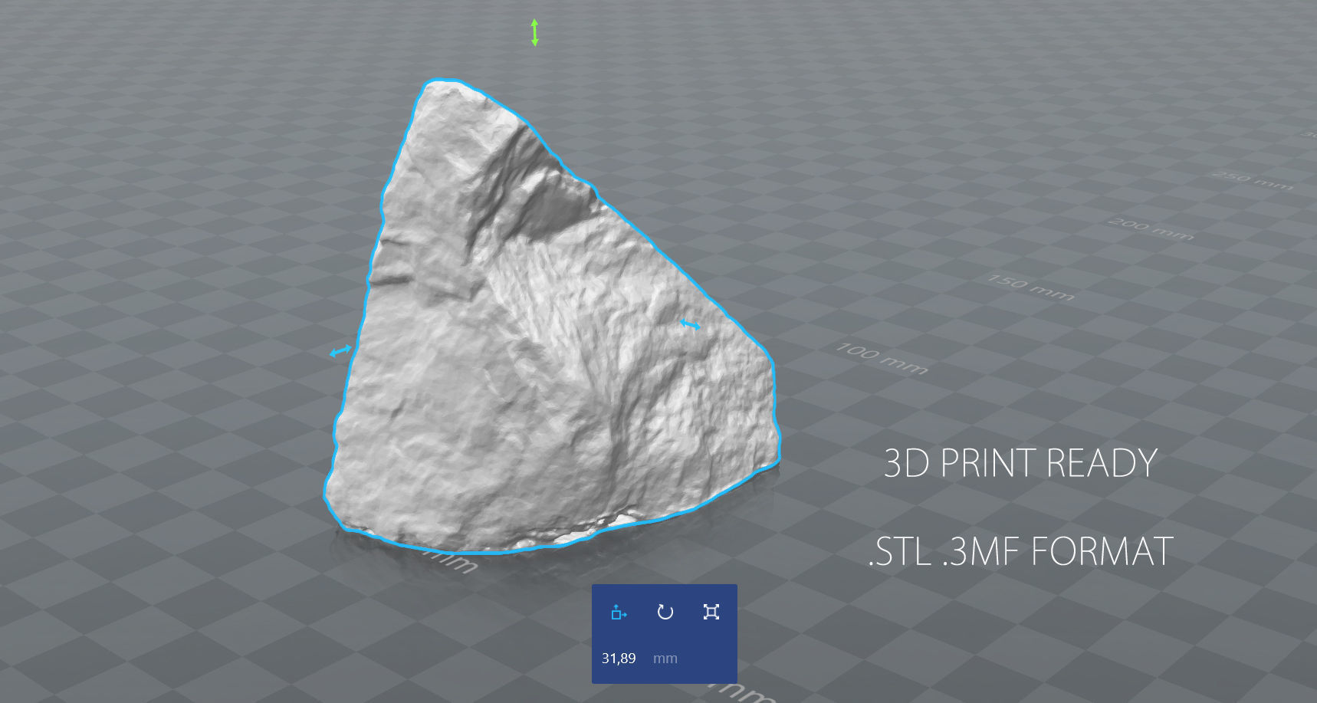The height and width of the screenshot is (703, 1317).
Task: Click the right blue depth arrow handle
Action: 690,325
